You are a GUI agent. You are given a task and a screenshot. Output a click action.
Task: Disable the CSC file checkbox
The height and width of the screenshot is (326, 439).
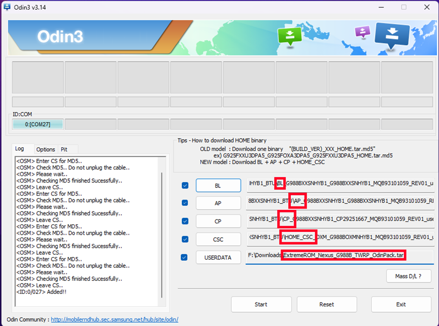[185, 239]
